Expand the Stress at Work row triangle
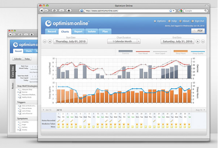This screenshot has height=148, width=218. point(19,106)
